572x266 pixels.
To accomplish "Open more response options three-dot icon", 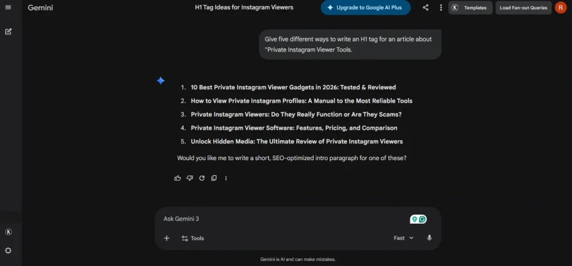I will tap(226, 178).
